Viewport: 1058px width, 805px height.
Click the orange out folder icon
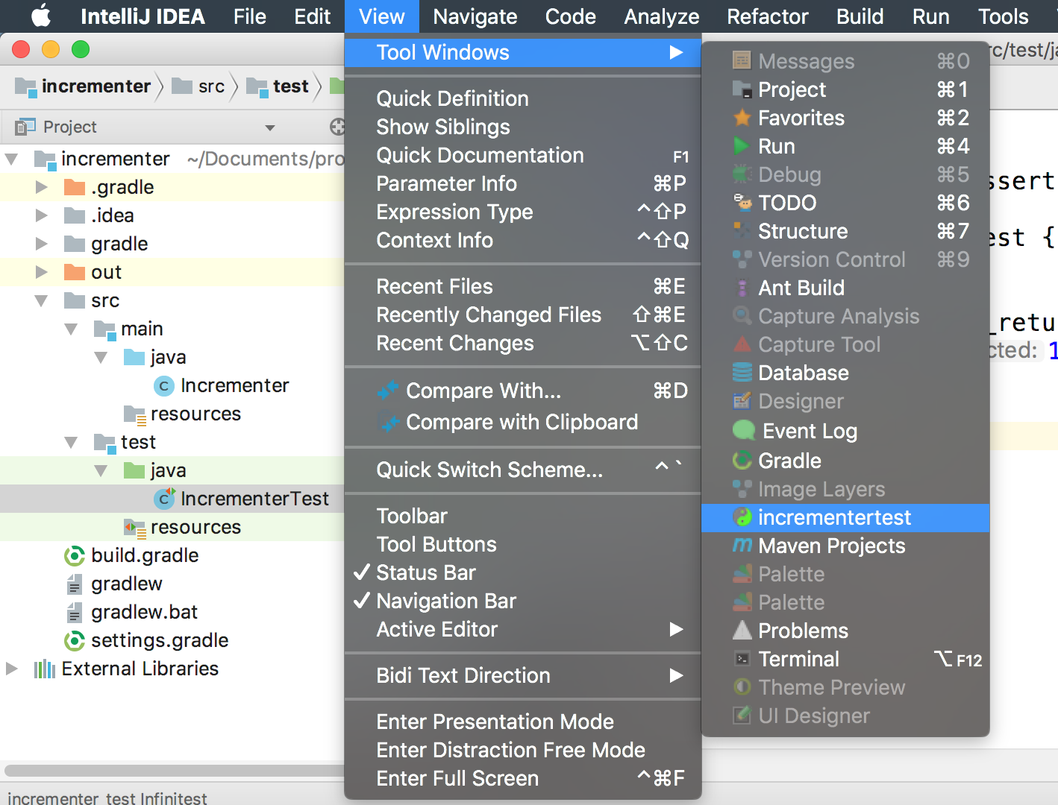pyautogui.click(x=74, y=272)
